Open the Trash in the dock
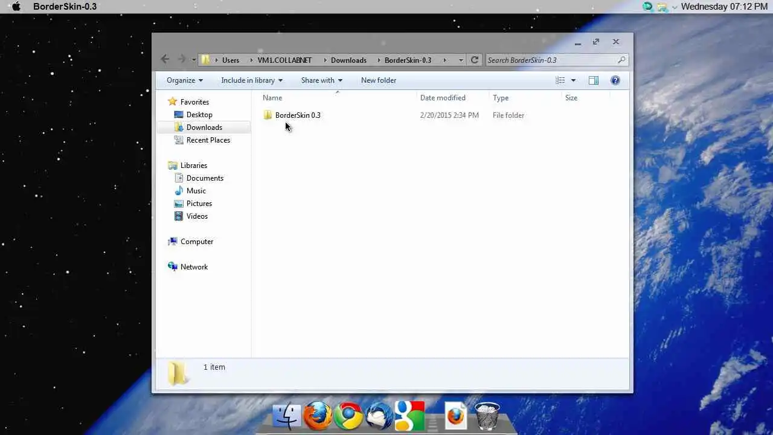 point(487,416)
